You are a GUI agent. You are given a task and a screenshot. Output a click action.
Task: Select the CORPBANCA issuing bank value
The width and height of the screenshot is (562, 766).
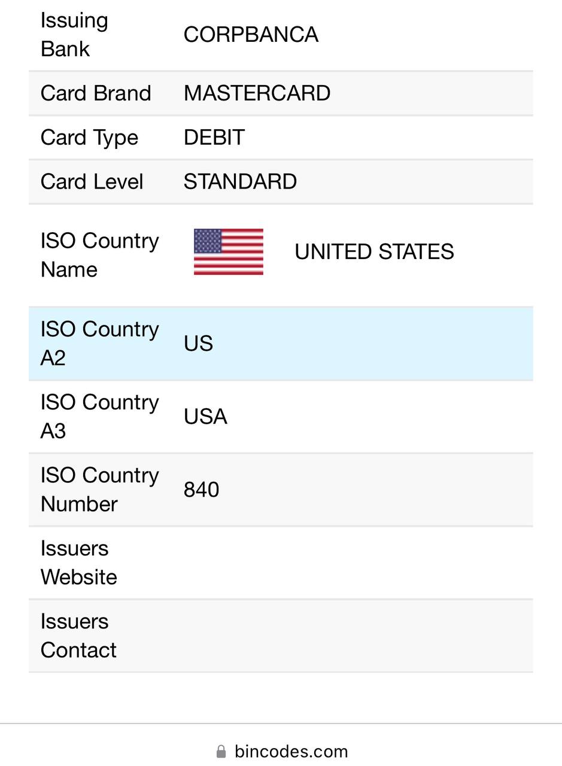[x=251, y=35]
